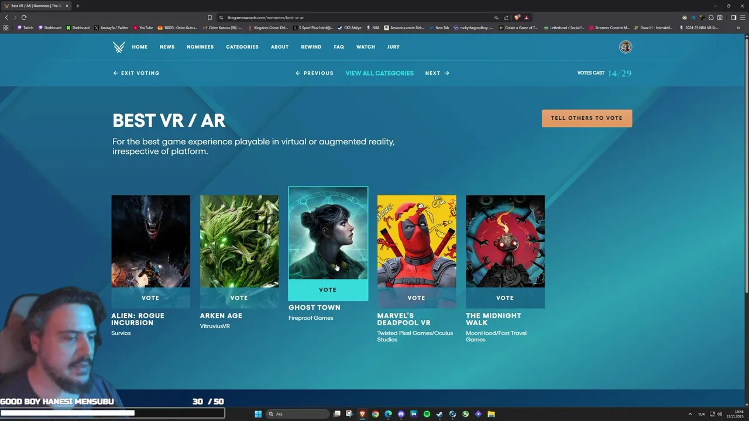Open the Twitch bookmark
The width and height of the screenshot is (749, 421).
pos(25,27)
